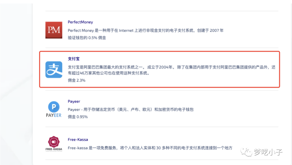Click the Perfect Money description ending 创建于 2007 年
The height and width of the screenshot is (165, 292).
pyautogui.click(x=146, y=31)
